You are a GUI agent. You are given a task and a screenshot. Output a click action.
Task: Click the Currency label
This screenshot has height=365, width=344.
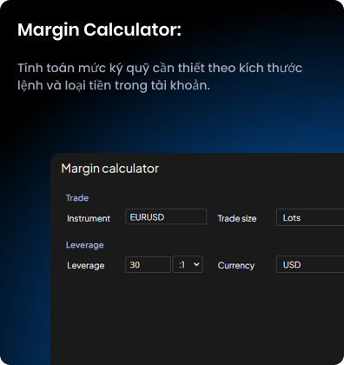pos(236,265)
